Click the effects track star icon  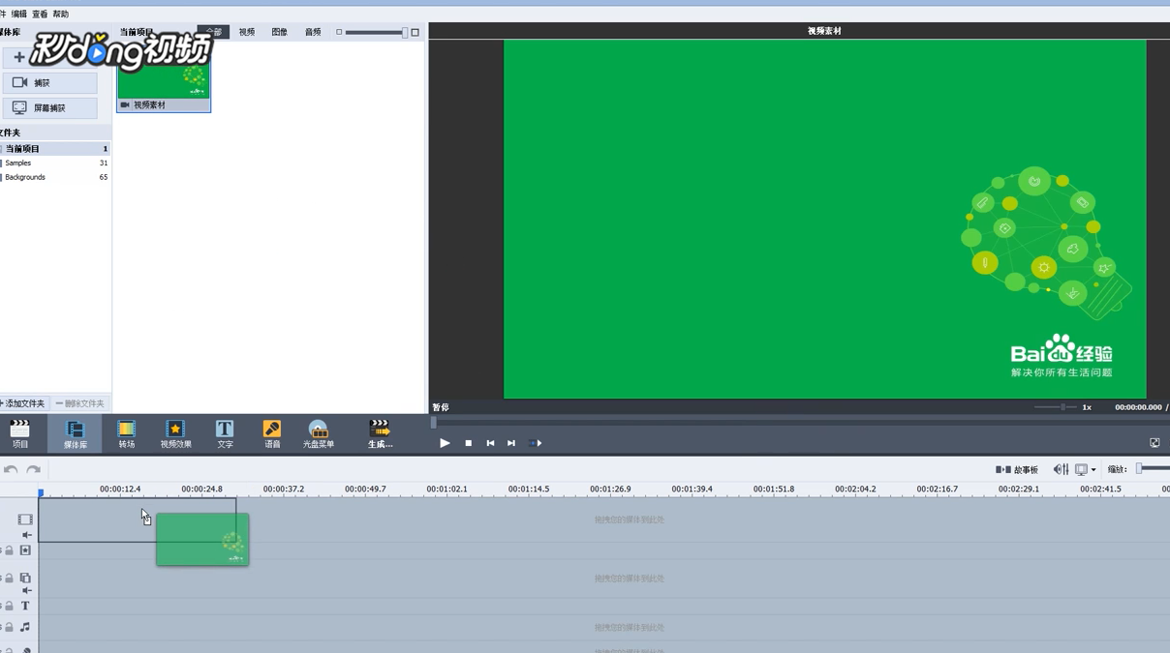(25, 550)
